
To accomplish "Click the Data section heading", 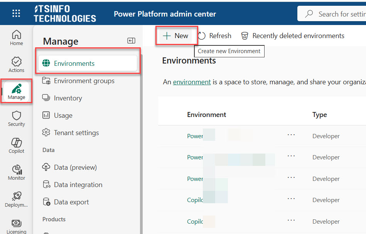I will tap(48, 150).
